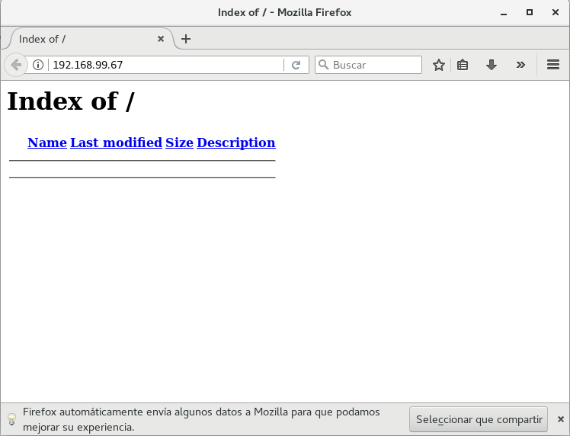
Task: Click the back navigation arrow button
Action: click(15, 66)
